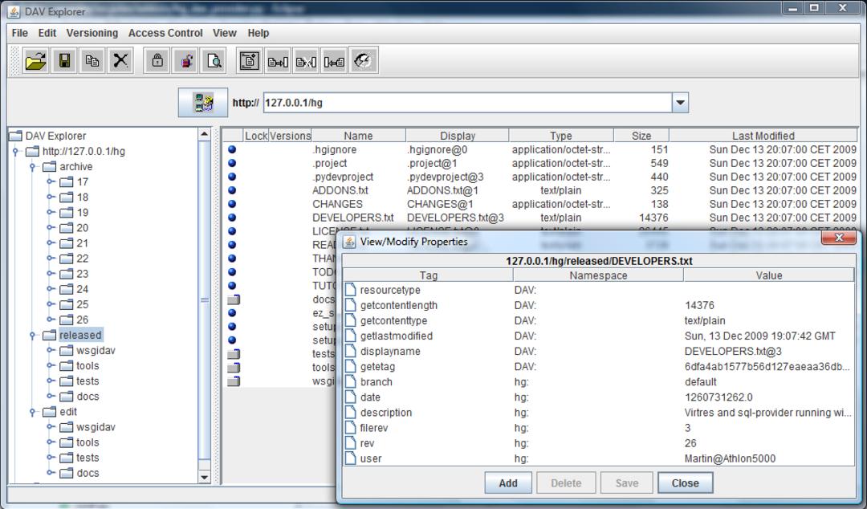Image resolution: width=867 pixels, height=509 pixels.
Task: Click the open padlock unlock icon
Action: coord(185,60)
